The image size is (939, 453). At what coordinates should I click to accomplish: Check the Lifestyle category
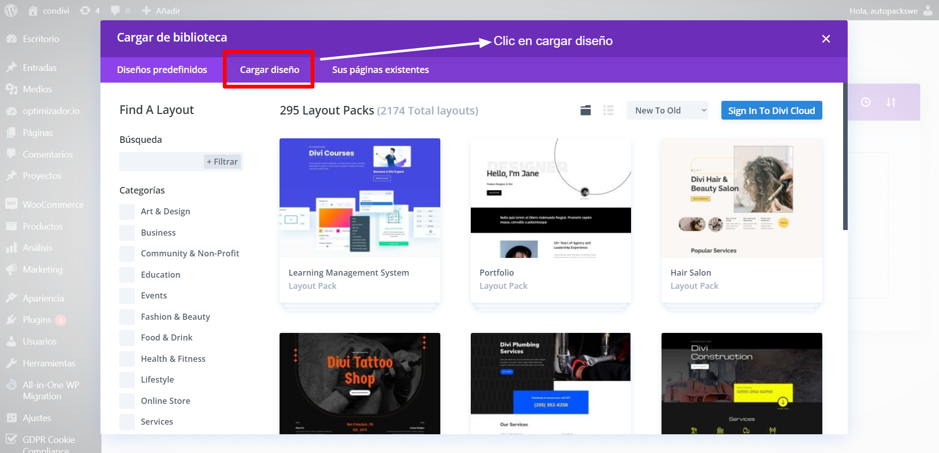[x=127, y=380]
